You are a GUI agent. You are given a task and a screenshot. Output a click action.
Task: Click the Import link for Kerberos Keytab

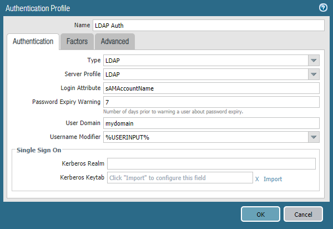point(273,179)
